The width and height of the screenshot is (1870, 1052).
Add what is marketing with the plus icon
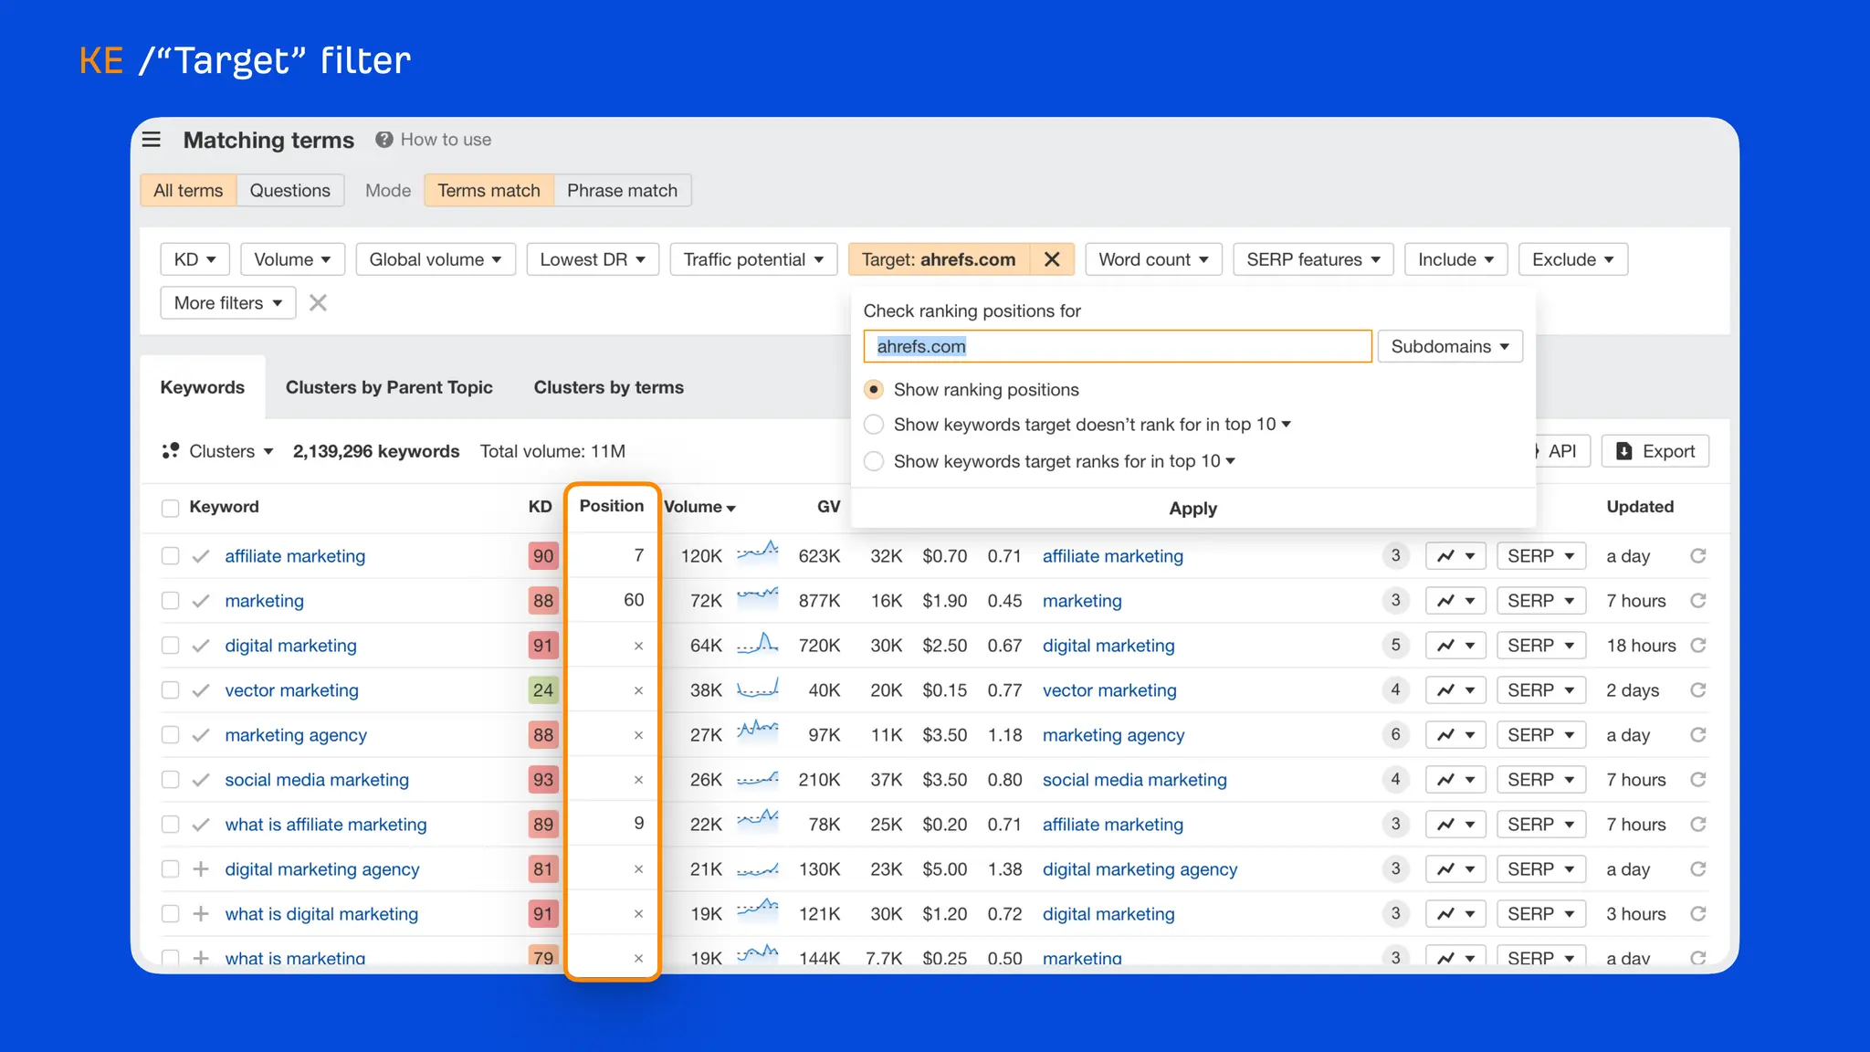pos(201,958)
